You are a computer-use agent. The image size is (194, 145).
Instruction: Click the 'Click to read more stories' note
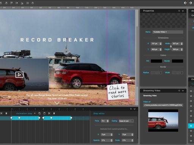(x=118, y=92)
